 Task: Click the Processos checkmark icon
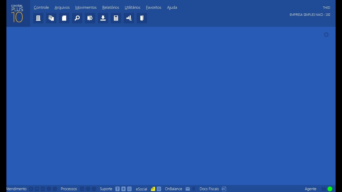82,189
